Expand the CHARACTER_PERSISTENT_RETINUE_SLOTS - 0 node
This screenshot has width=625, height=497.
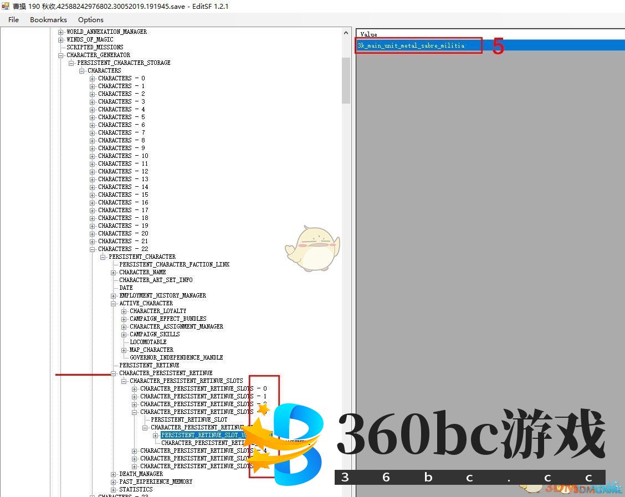tap(135, 389)
